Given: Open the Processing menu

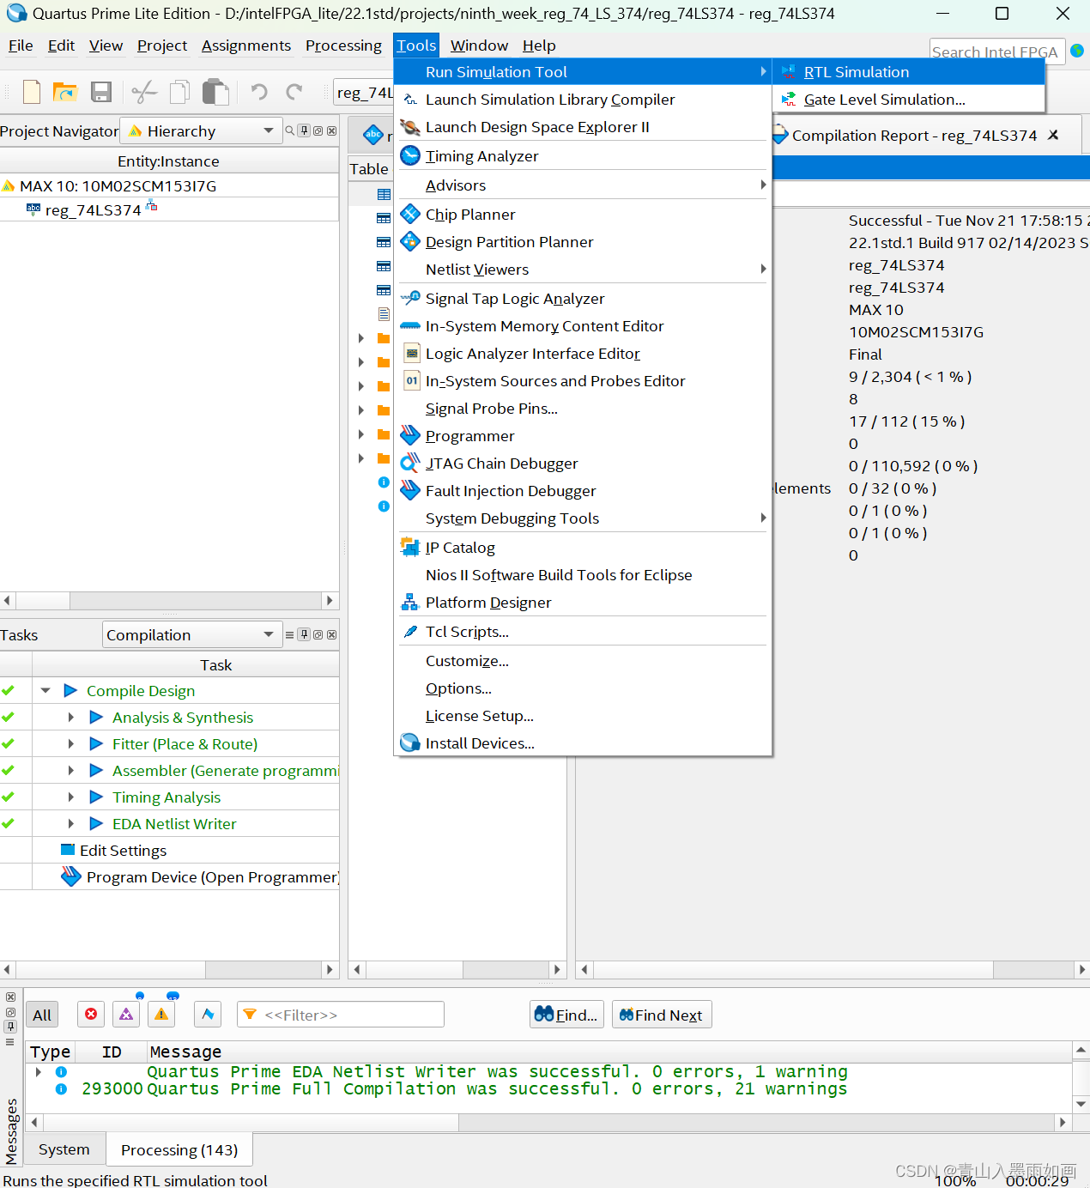Looking at the screenshot, I should pyautogui.click(x=343, y=45).
